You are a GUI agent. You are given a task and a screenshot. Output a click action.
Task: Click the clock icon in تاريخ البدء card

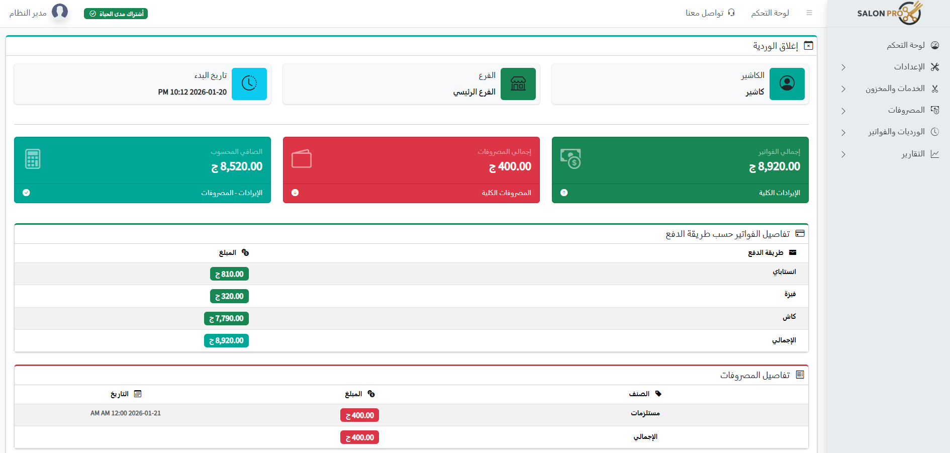coord(249,84)
